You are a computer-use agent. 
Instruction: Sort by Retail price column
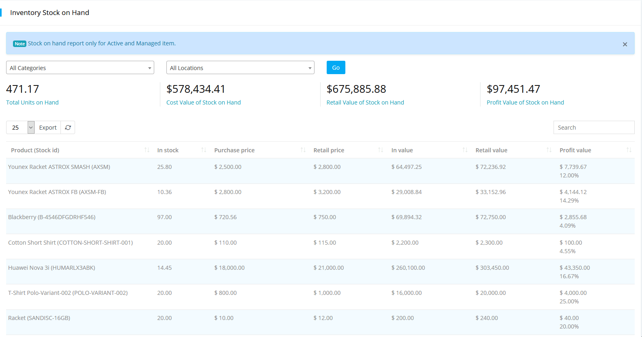[x=380, y=150]
